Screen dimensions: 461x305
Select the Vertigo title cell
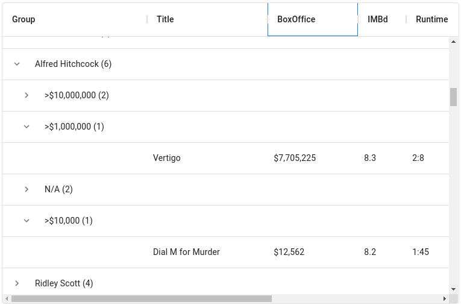click(x=167, y=158)
